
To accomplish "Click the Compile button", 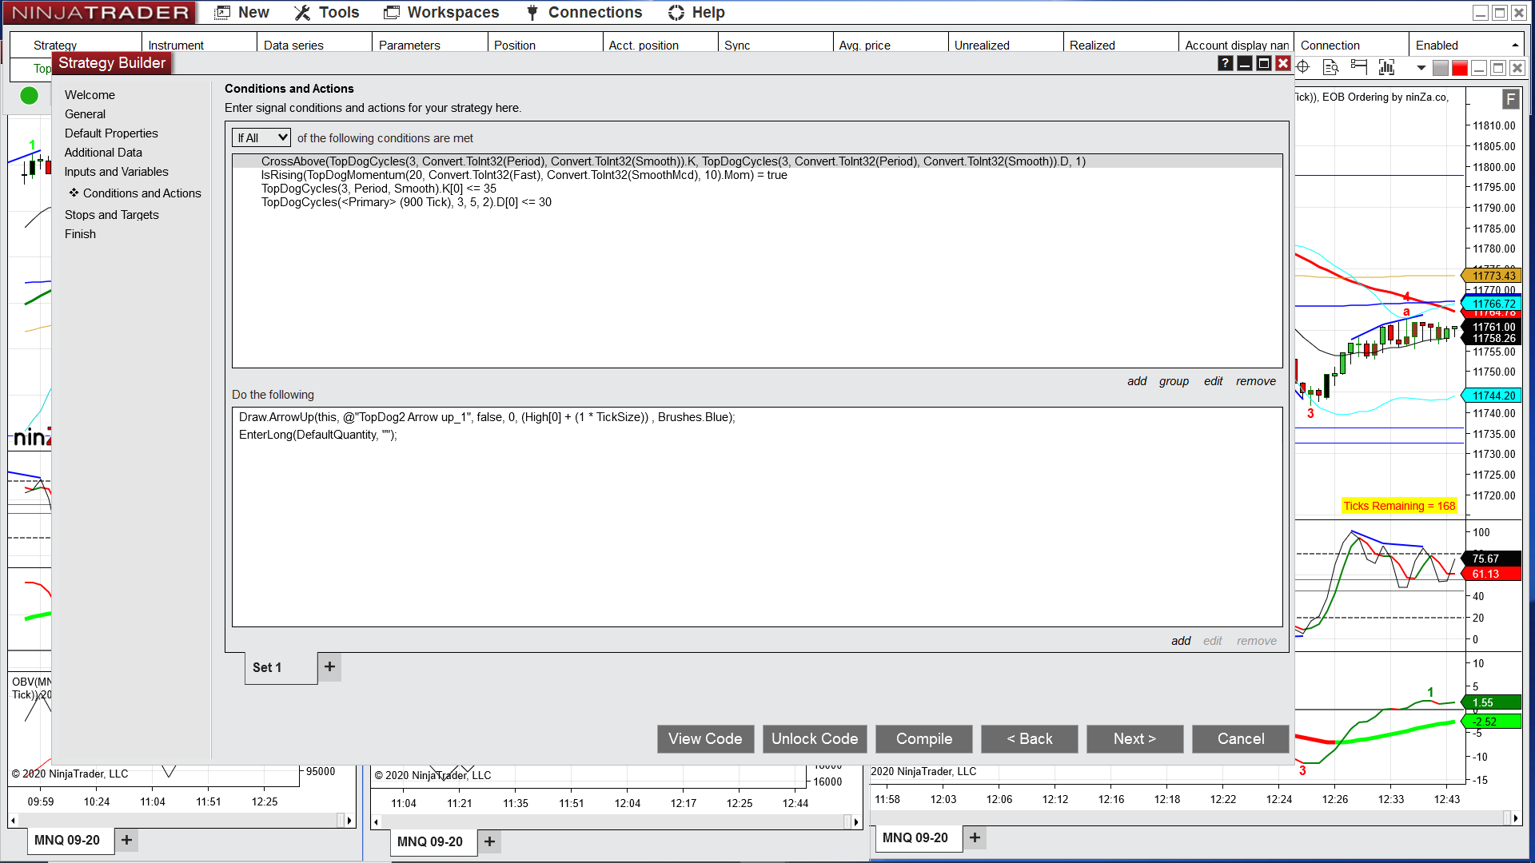I will (x=923, y=739).
